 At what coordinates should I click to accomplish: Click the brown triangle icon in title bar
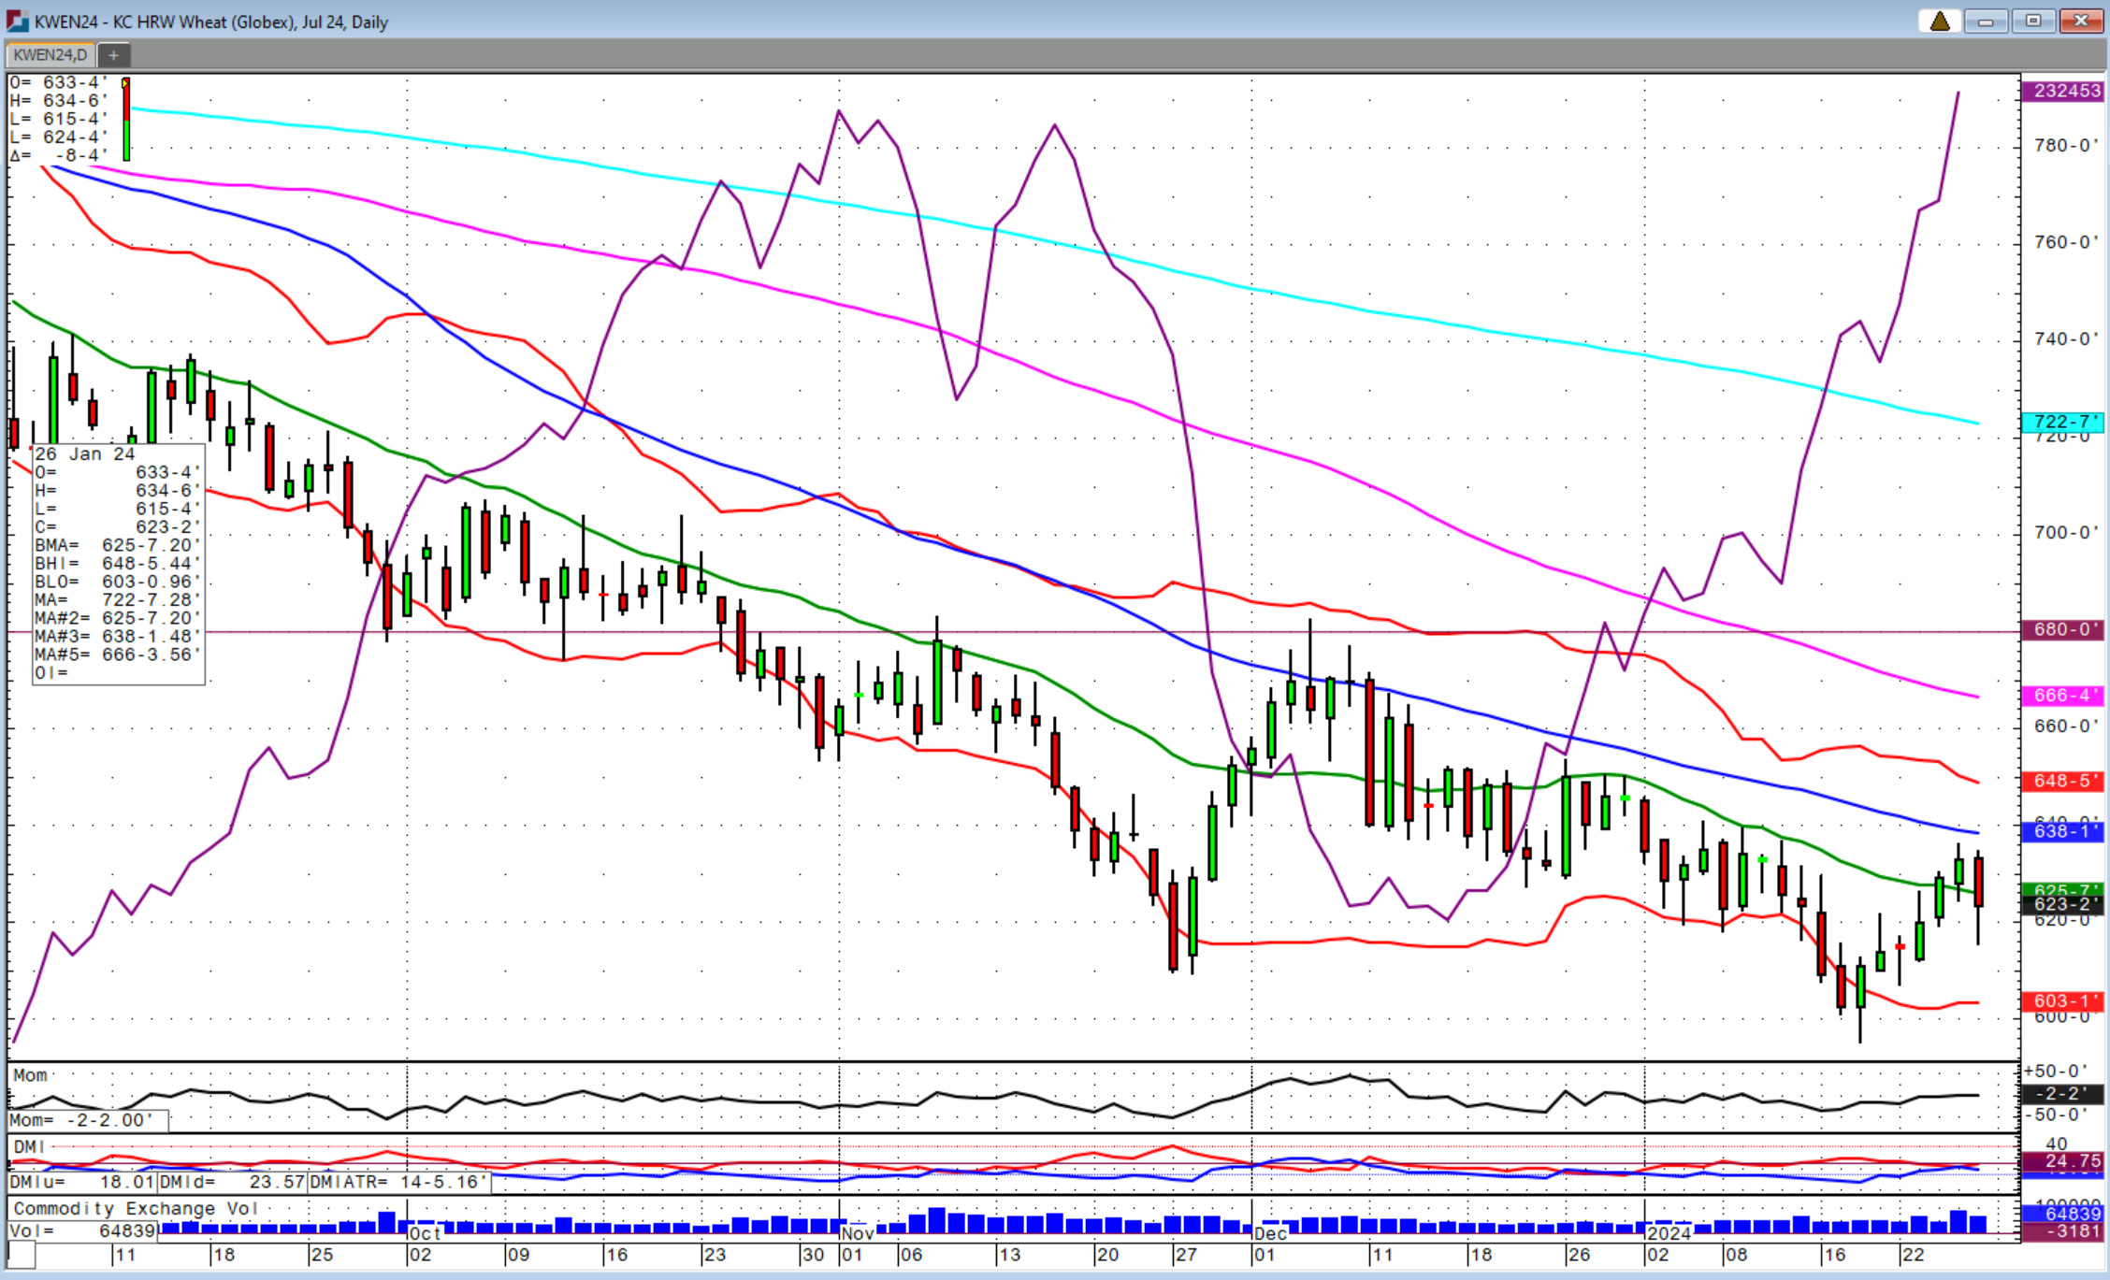[x=1940, y=21]
